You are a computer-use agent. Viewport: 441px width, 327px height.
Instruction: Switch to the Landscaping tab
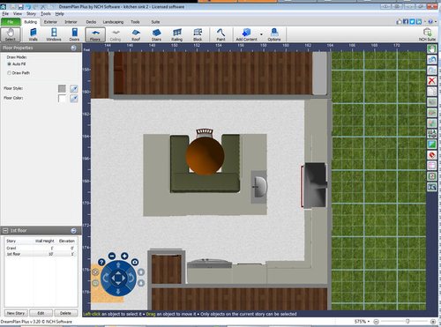coord(113,22)
